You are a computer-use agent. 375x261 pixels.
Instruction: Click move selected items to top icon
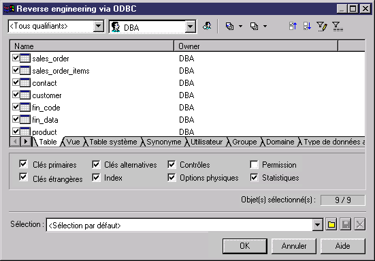(x=293, y=26)
